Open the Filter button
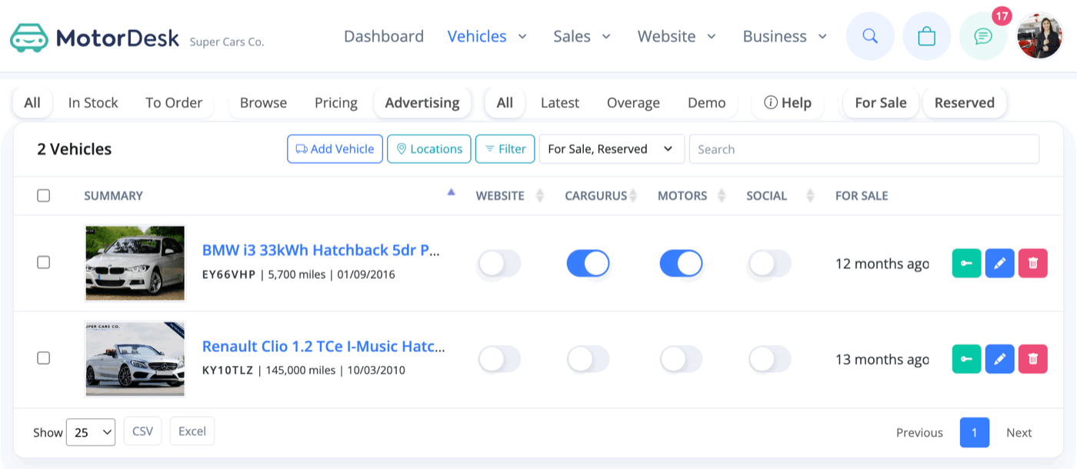1077x469 pixels. pyautogui.click(x=505, y=149)
